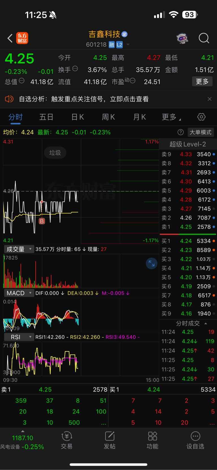Tap the info icon next to 换手
217x470 pixels.
coord(75,69)
